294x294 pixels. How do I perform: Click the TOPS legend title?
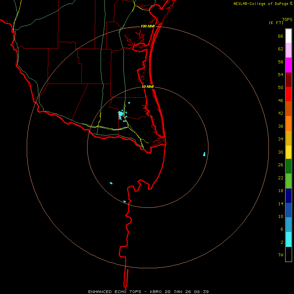[x=287, y=19]
